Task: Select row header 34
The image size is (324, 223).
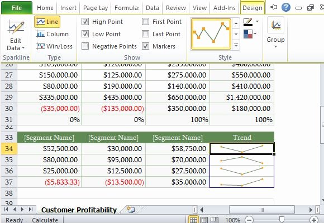Action: click(9, 148)
